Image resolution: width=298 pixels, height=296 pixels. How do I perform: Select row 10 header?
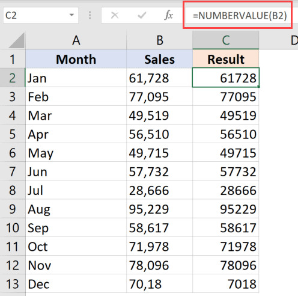(x=13, y=227)
